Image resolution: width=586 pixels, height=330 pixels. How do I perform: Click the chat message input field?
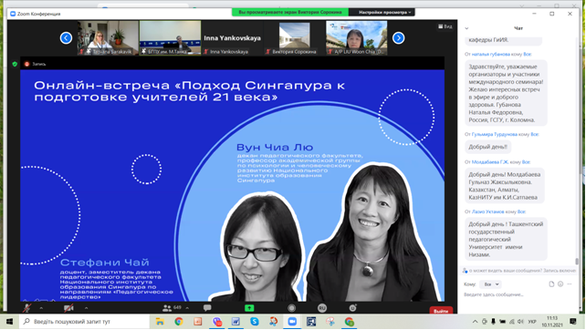click(x=518, y=294)
